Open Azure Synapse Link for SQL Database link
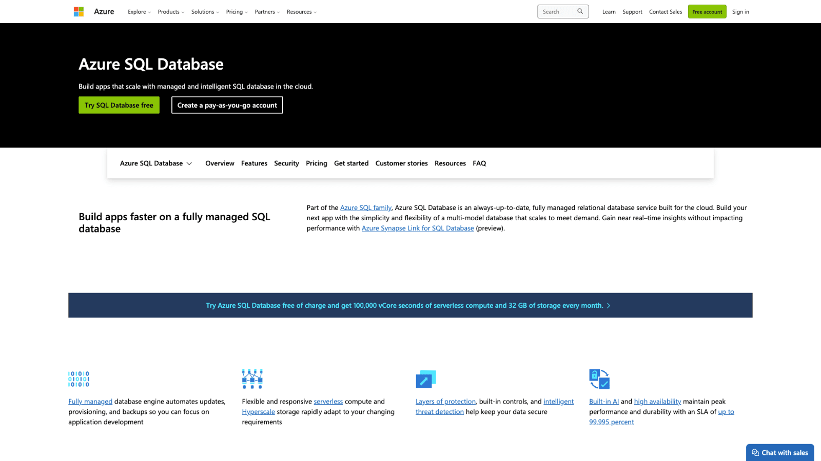This screenshot has width=821, height=461. tap(418, 228)
